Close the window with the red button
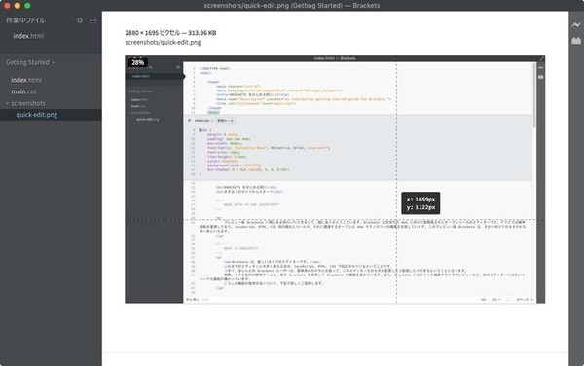This screenshot has height=366, width=584. pos(7,6)
